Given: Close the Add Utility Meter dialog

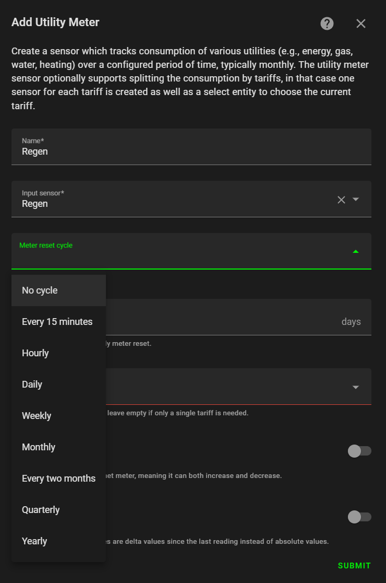Looking at the screenshot, I should [361, 24].
